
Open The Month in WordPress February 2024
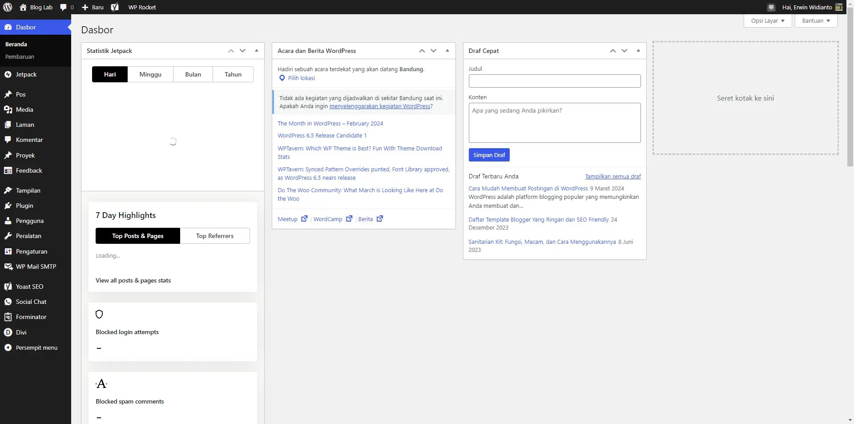click(x=330, y=123)
